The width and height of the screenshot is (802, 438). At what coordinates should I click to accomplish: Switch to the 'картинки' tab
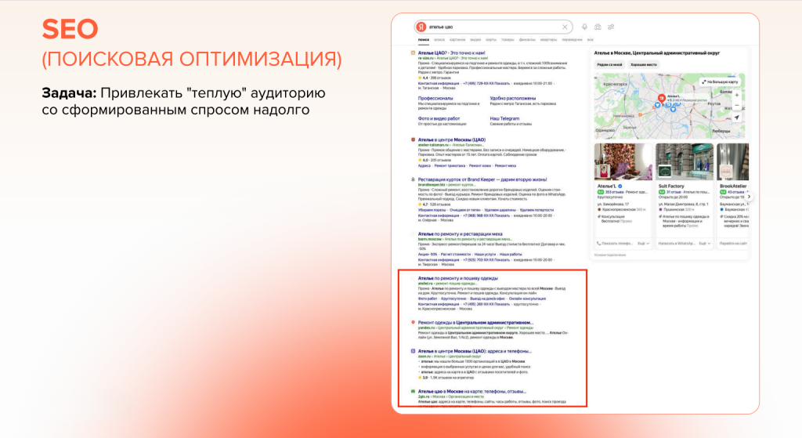457,39
